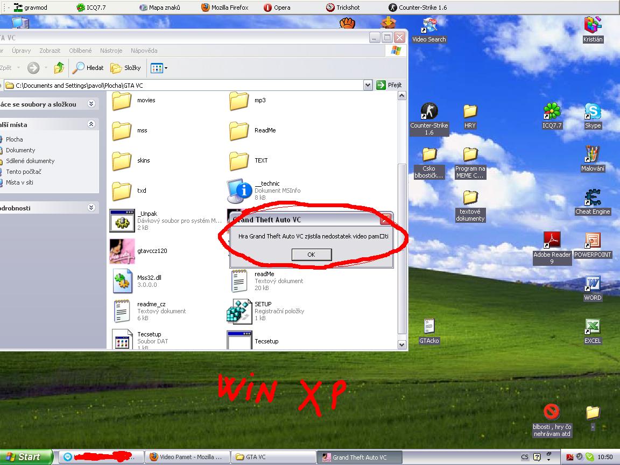
Task: Open the Video Search desktop shortcut
Action: pyautogui.click(x=429, y=30)
